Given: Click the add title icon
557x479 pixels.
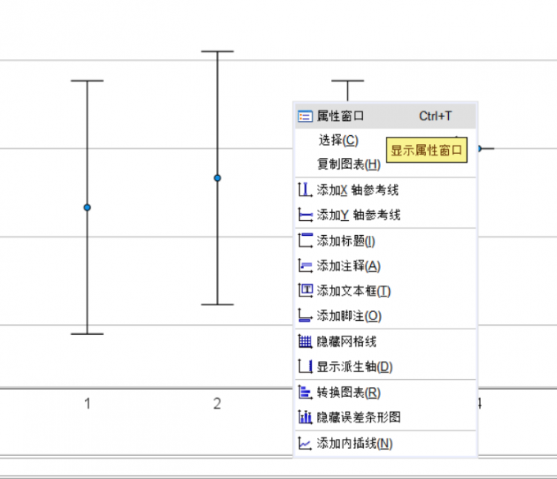Looking at the screenshot, I should 306,241.
